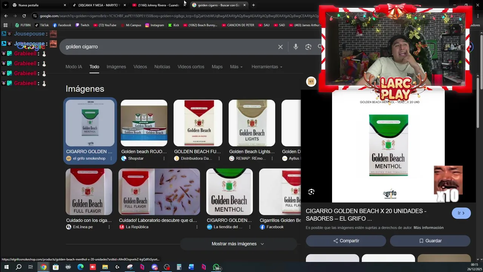Image resolution: width=483 pixels, height=272 pixels.
Task: Clear the search box with X
Action: point(280,47)
